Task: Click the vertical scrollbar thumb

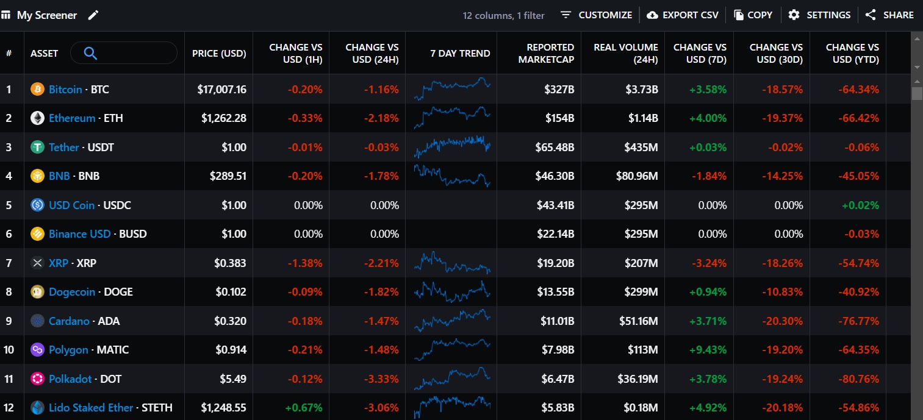Action: pyautogui.click(x=917, y=93)
